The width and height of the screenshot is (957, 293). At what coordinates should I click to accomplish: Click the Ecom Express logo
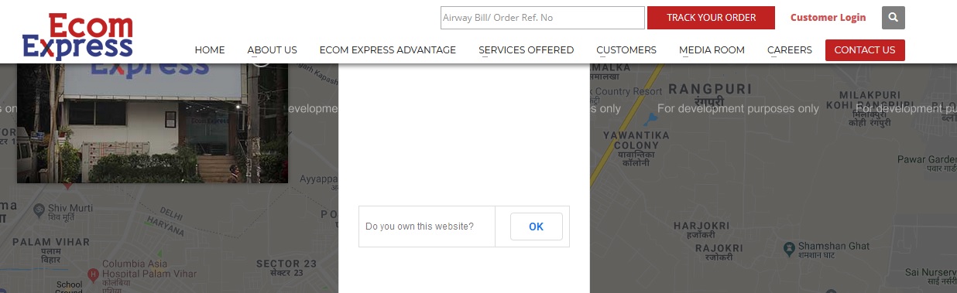[x=77, y=36]
